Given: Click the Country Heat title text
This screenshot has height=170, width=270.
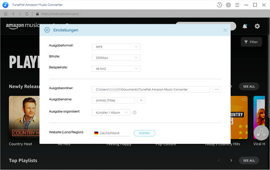Looking at the screenshot, I should pos(20,144).
